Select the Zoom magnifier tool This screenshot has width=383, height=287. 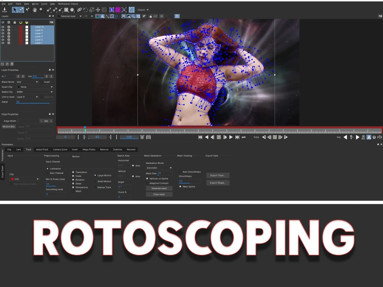pos(41,10)
